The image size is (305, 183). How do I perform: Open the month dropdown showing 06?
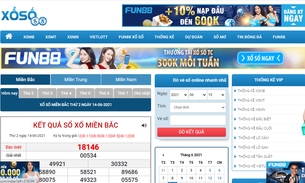[198, 95]
